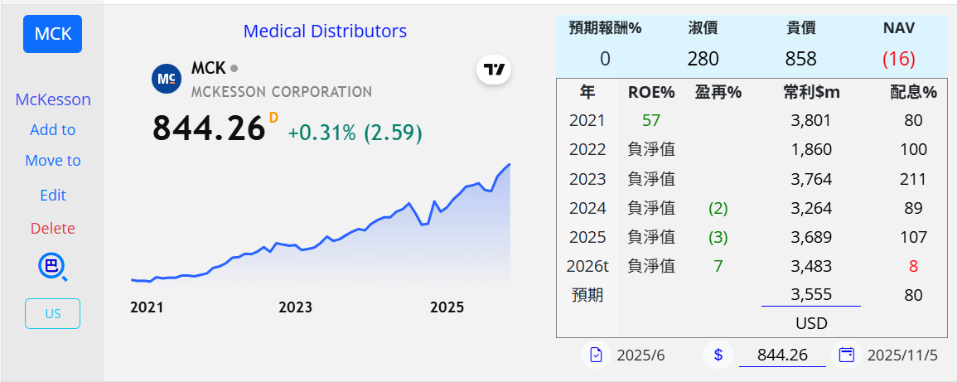This screenshot has width=957, height=382.
Task: Click the 2026t forecast year row
Action: (587, 266)
